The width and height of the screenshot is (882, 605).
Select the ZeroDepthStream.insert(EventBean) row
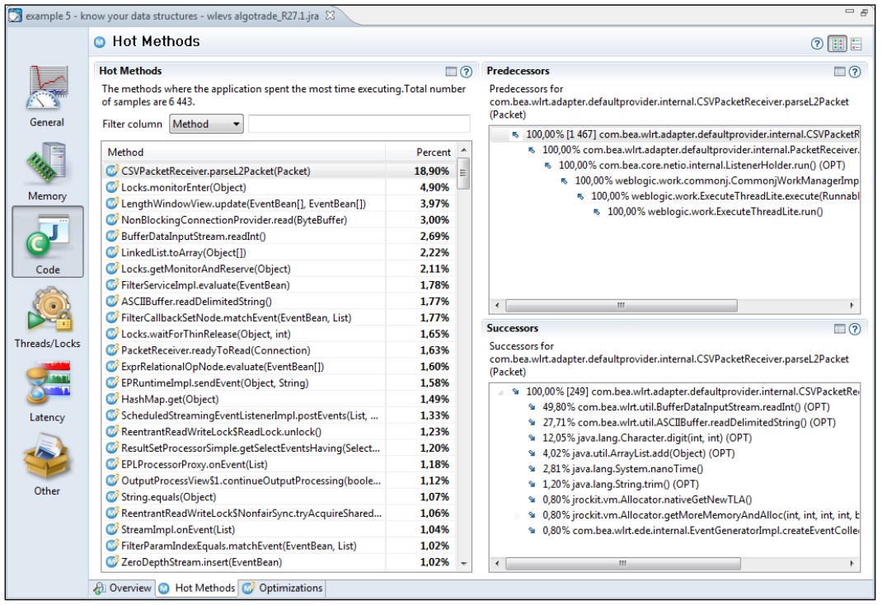[279, 562]
